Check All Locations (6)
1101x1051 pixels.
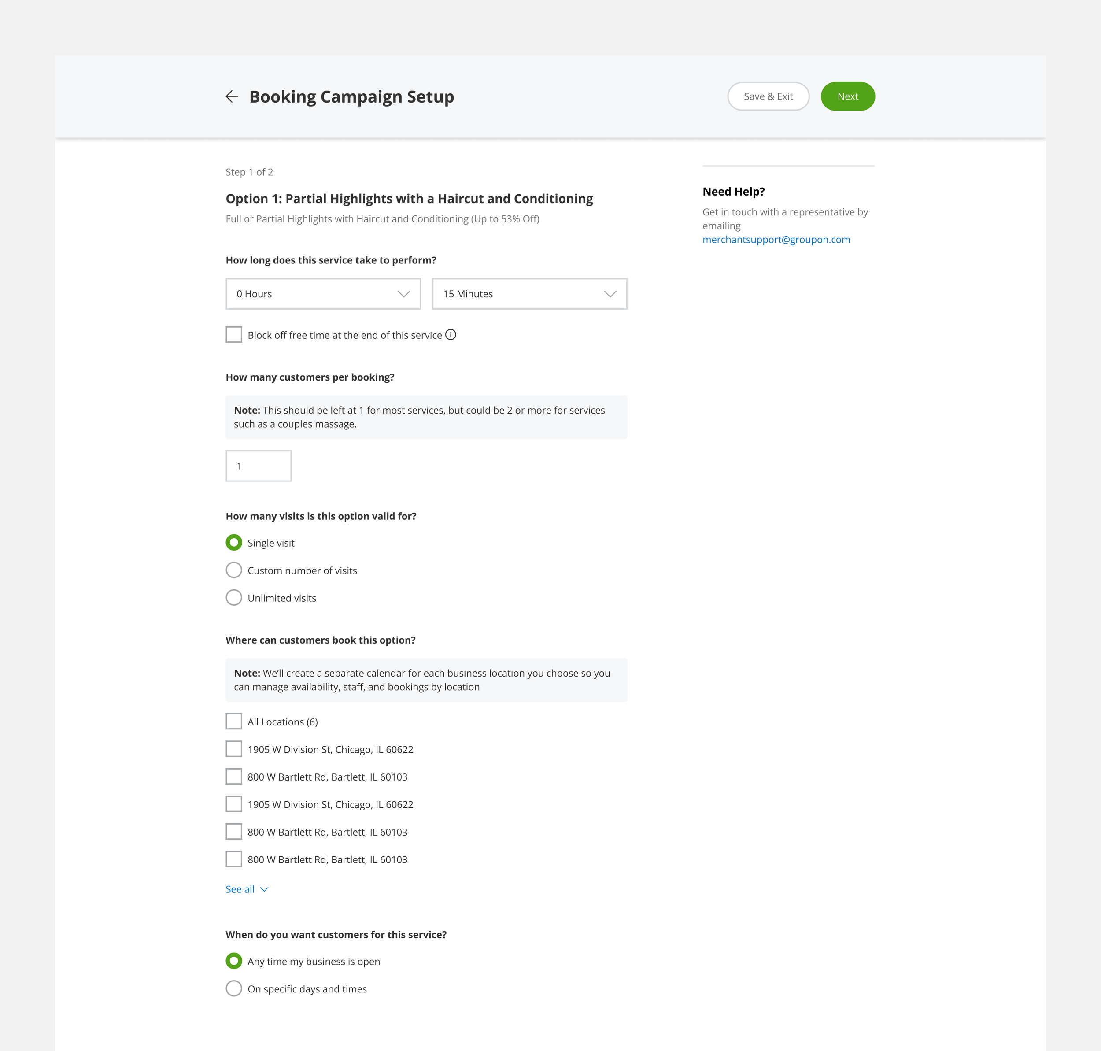pyautogui.click(x=233, y=722)
